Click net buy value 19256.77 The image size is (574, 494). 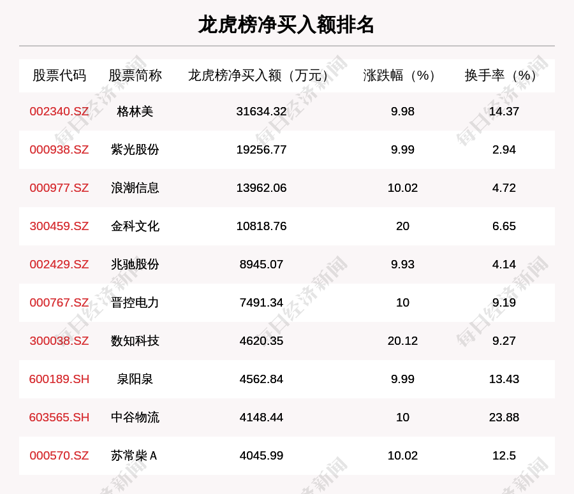click(261, 150)
